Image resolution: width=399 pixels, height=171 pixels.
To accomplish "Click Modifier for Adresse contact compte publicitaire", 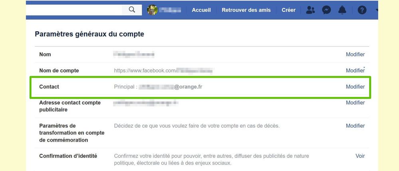I will click(355, 103).
